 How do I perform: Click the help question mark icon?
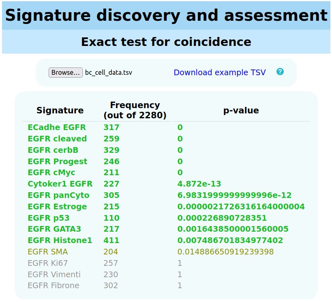[x=280, y=72]
